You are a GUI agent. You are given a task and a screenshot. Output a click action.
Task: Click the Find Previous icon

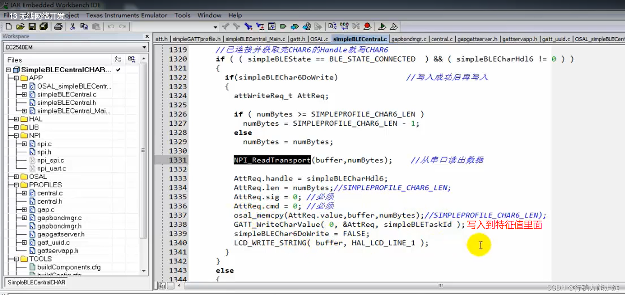tap(226, 26)
